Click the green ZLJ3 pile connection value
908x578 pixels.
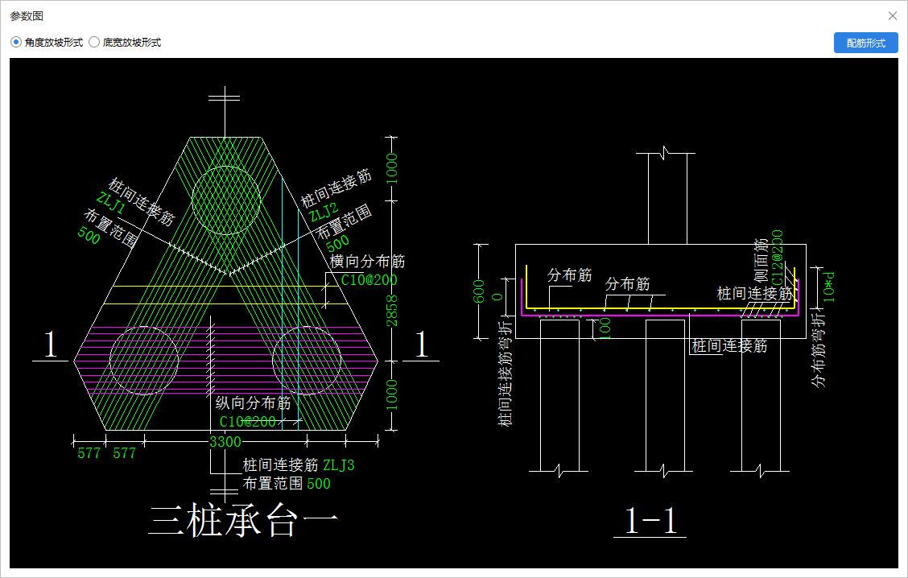(338, 465)
